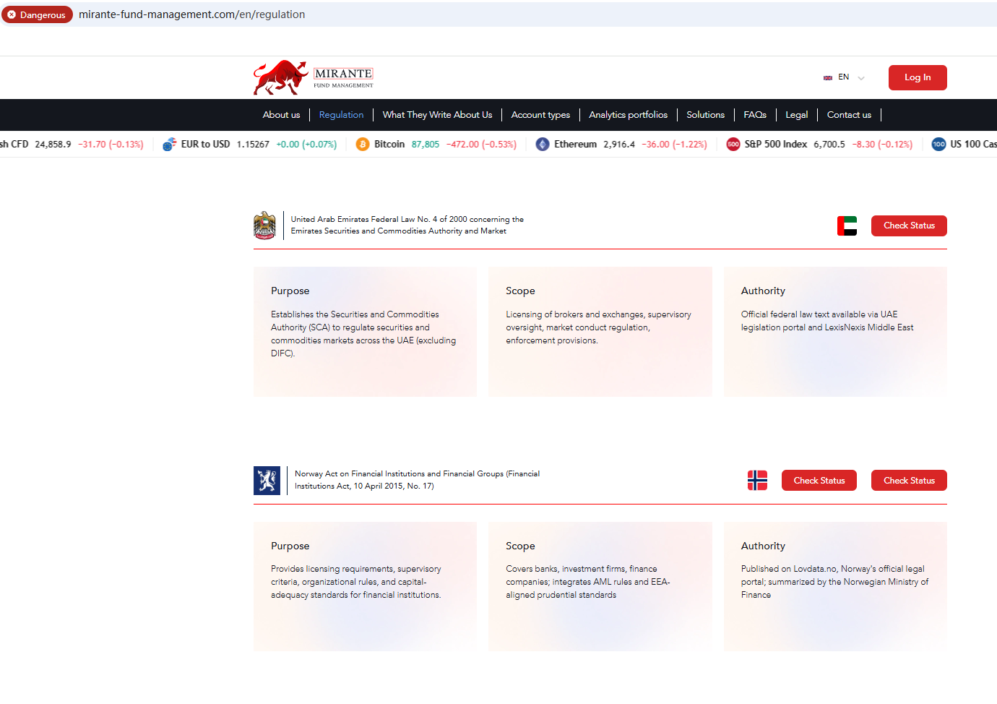Click the Norway Financial Institutions Act title

[417, 480]
